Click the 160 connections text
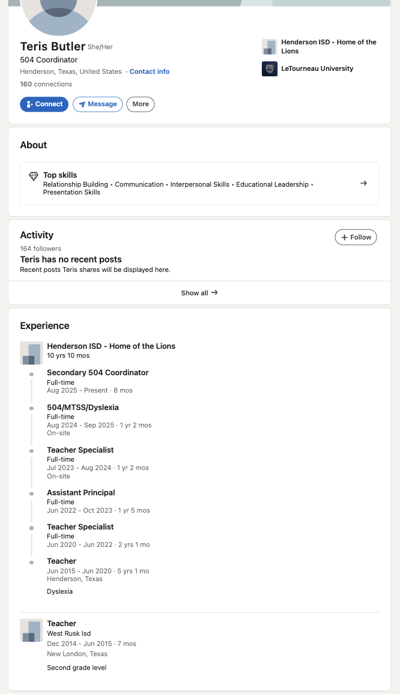This screenshot has width=400, height=694. click(x=46, y=84)
